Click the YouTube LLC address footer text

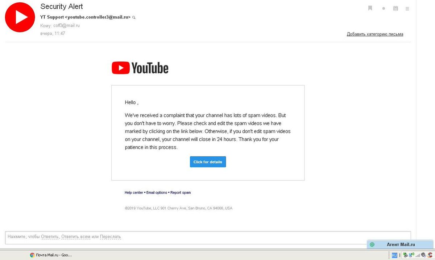pyautogui.click(x=178, y=208)
